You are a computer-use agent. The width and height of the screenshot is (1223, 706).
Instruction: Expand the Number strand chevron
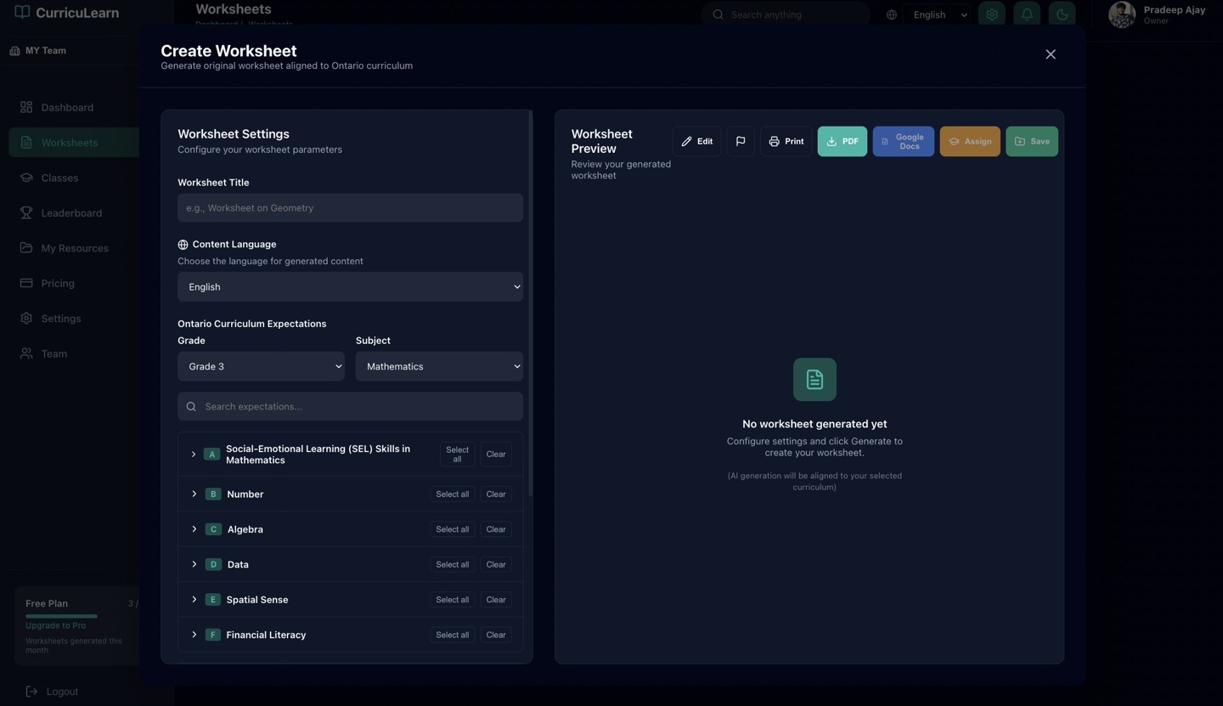(x=194, y=494)
